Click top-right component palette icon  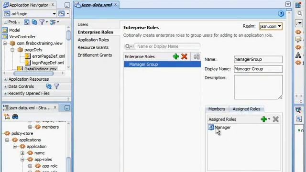click(298, 5)
